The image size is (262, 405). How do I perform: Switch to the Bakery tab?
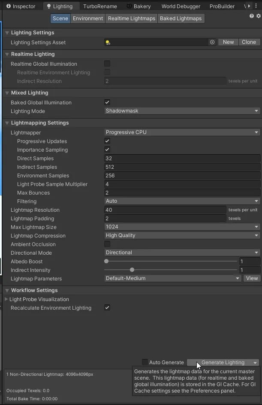(x=139, y=6)
